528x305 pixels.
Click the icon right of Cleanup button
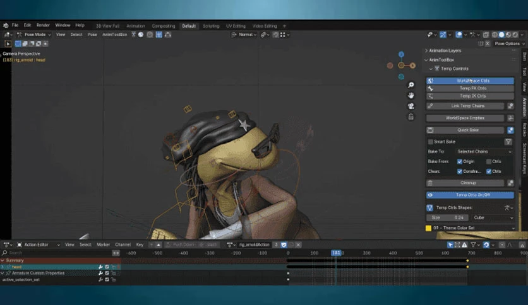pyautogui.click(x=510, y=183)
